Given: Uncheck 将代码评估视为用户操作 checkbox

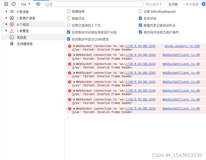Looking at the screenshot, I should (x=140, y=32).
